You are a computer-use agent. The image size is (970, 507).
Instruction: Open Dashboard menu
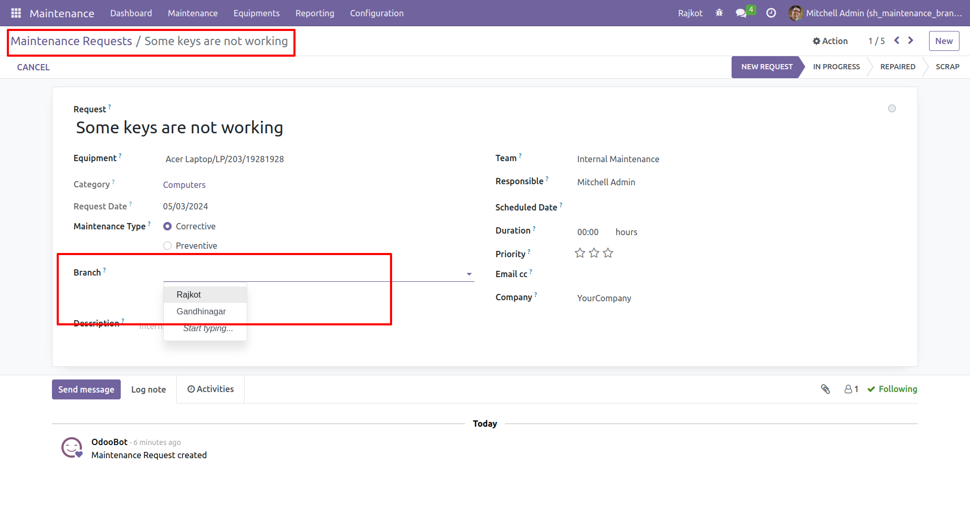(131, 13)
